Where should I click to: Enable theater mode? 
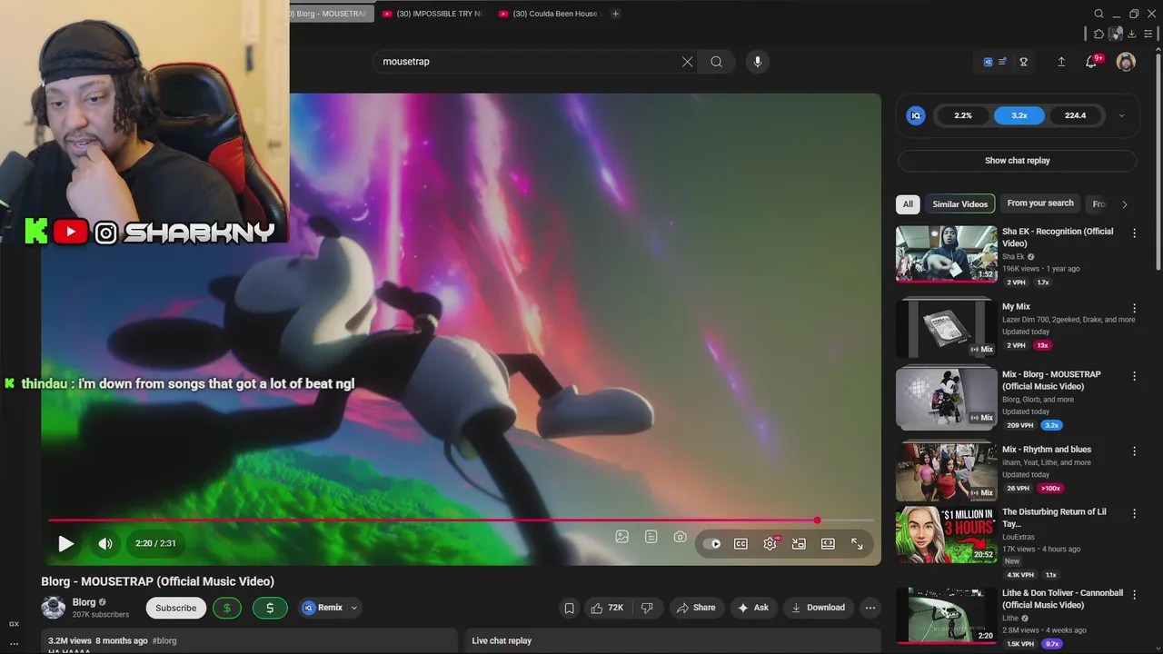[x=828, y=543]
